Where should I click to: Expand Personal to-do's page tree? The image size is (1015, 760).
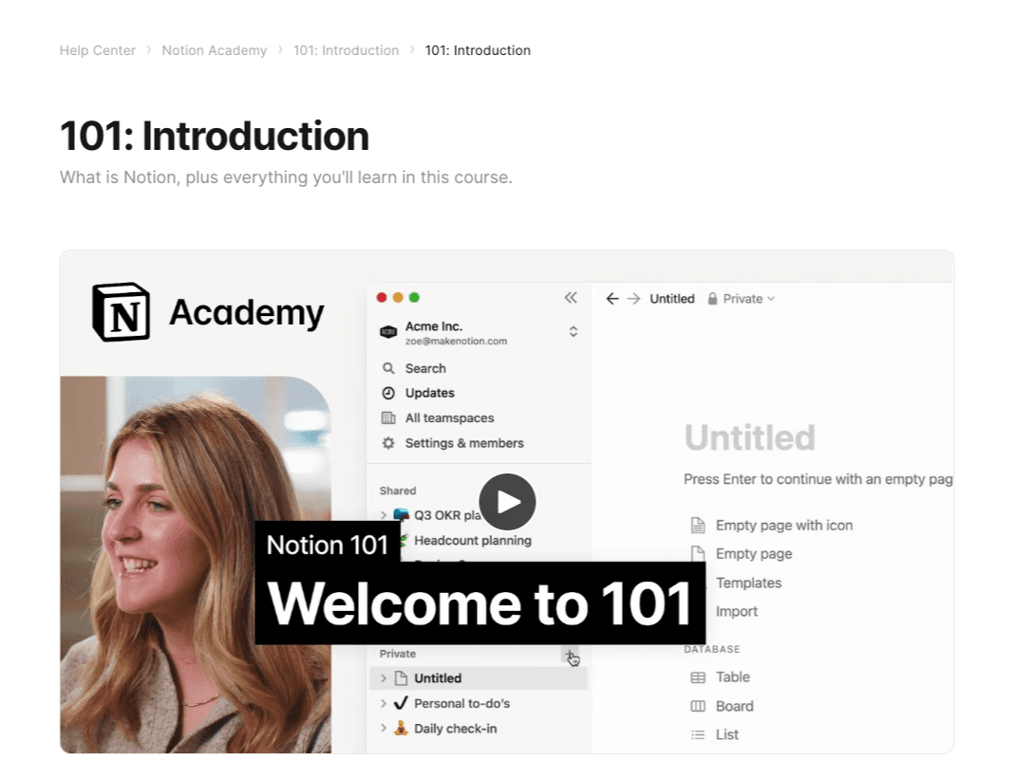click(x=384, y=704)
